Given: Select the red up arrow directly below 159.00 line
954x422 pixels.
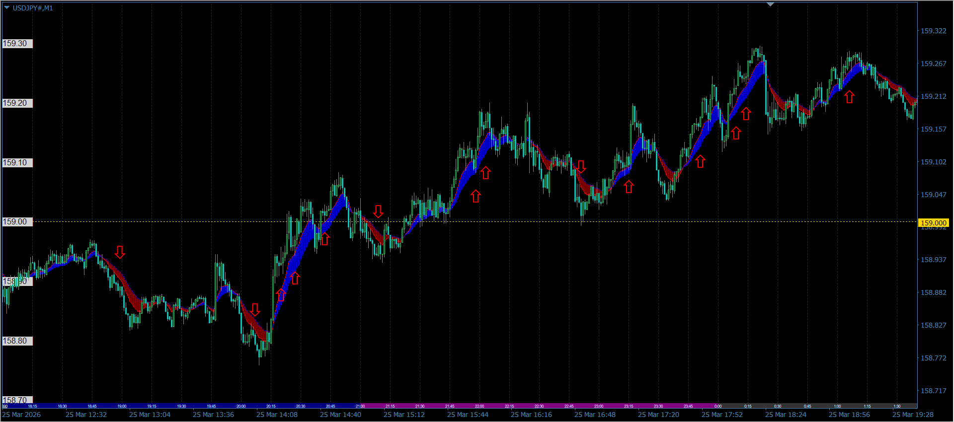Looking at the screenshot, I should [325, 239].
